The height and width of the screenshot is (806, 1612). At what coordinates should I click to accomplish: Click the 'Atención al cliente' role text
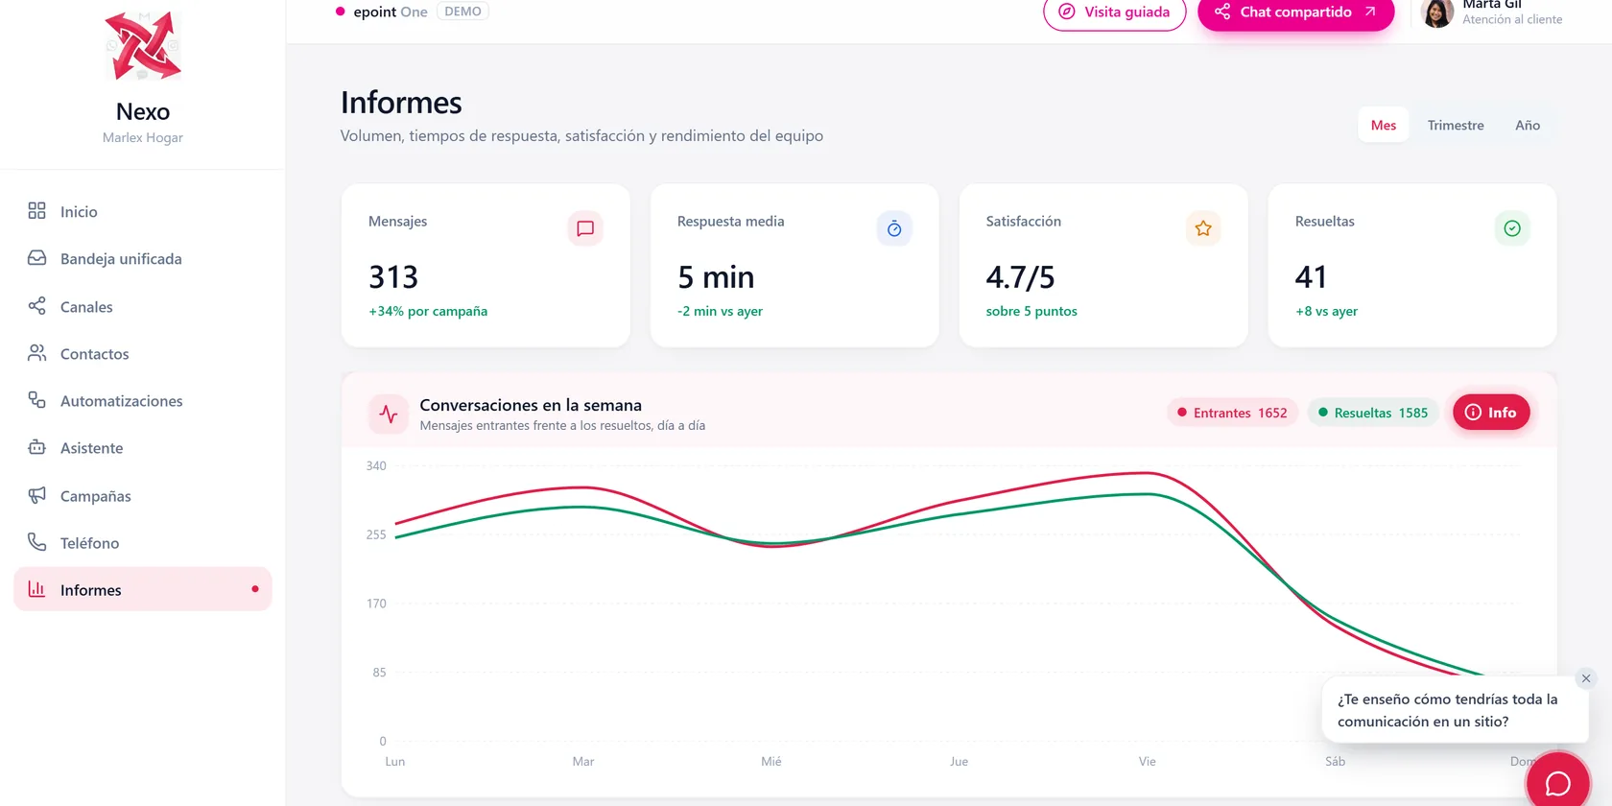point(1512,19)
